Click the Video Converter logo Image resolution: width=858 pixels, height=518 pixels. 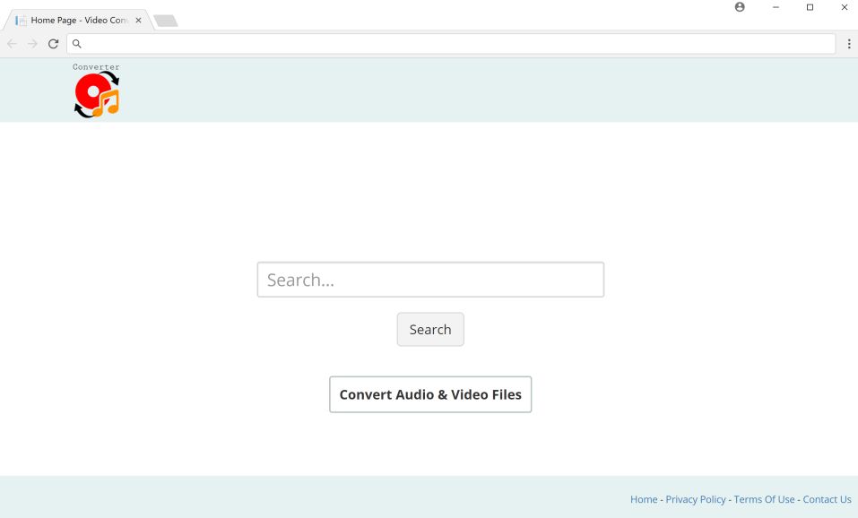pos(96,90)
